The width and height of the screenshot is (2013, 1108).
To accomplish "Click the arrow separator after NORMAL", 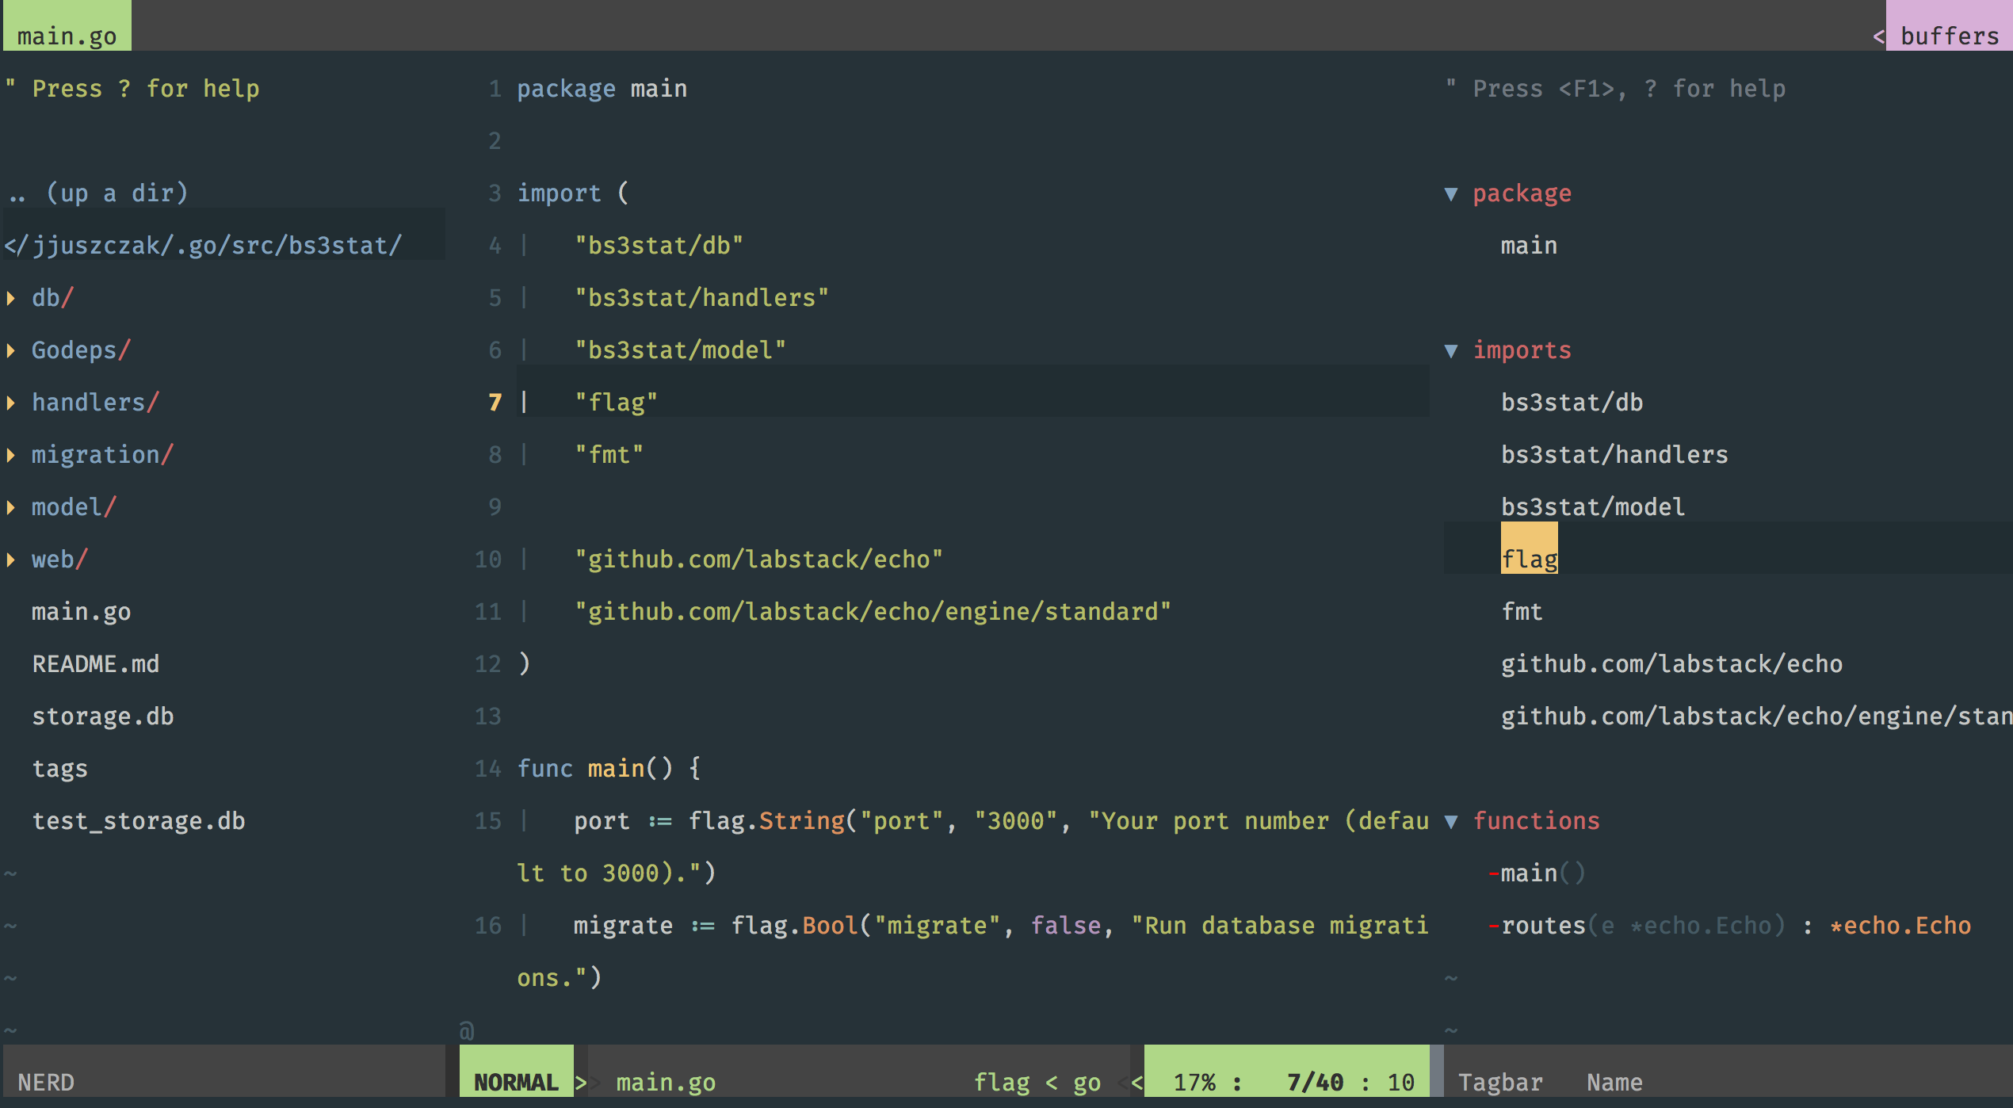I will point(581,1082).
